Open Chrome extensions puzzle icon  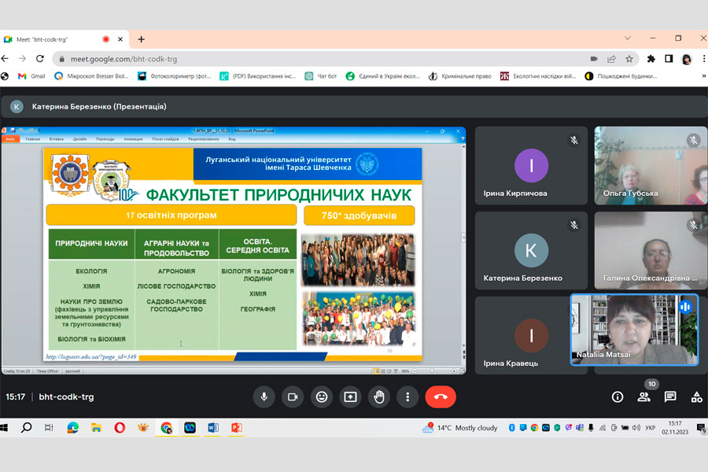[651, 59]
